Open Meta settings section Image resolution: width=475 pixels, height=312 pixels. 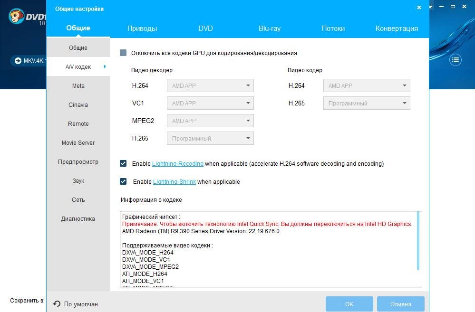coord(78,85)
